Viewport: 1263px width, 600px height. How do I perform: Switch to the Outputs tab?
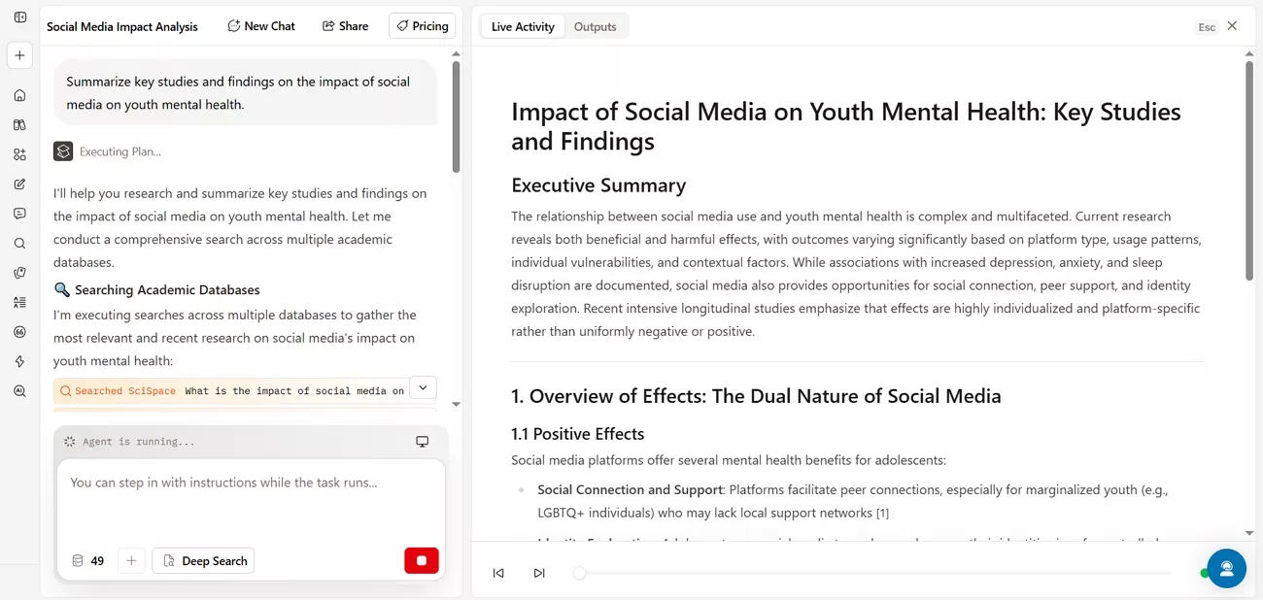coord(595,27)
